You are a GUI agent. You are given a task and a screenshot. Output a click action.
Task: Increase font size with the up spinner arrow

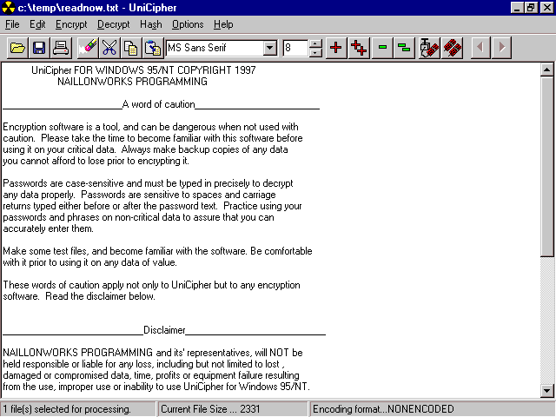pyautogui.click(x=314, y=43)
